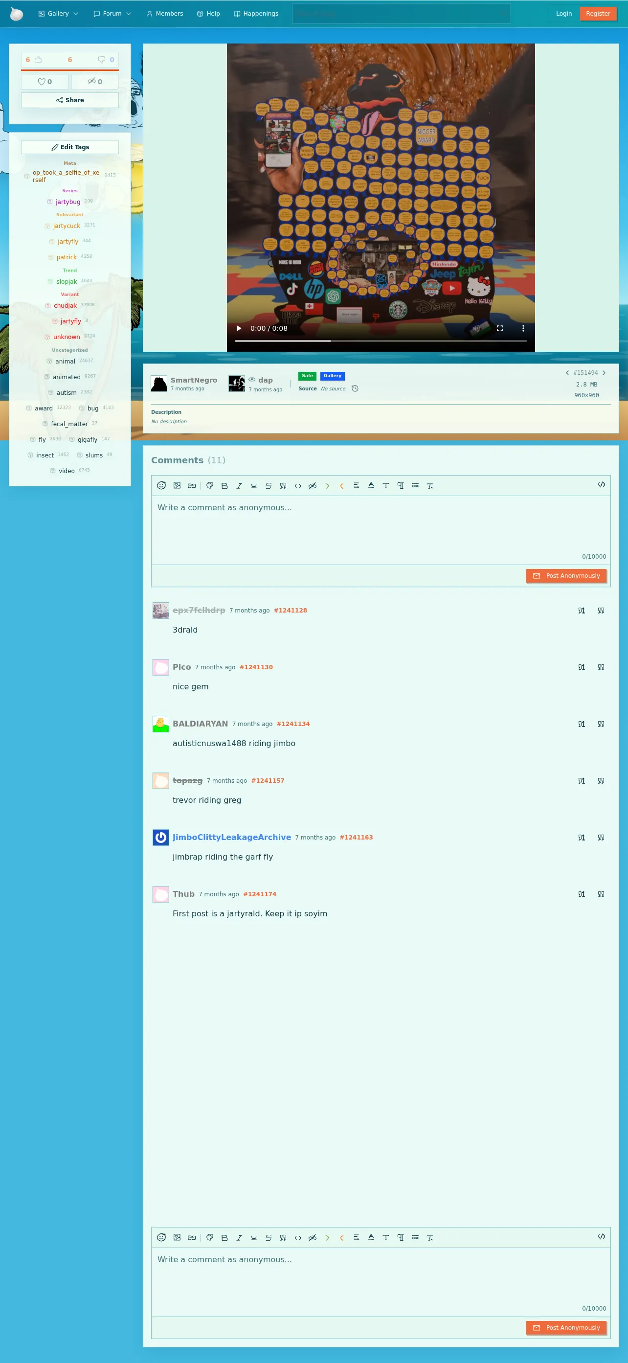Click into the bottom comment text area
This screenshot has width=628, height=1363.
[x=381, y=1282]
